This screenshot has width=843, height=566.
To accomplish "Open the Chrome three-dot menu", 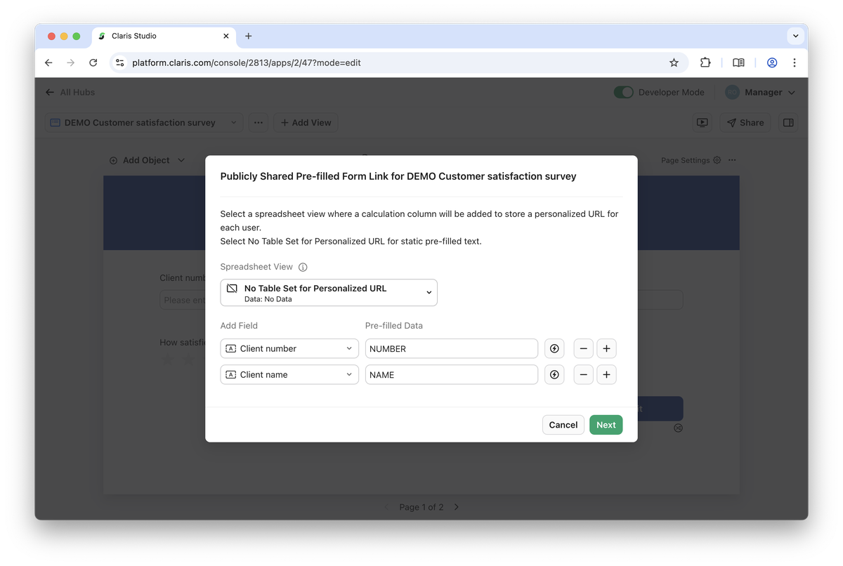I will 795,62.
